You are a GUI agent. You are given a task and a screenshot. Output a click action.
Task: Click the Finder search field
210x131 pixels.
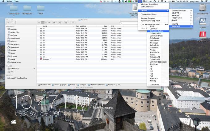point(129,23)
